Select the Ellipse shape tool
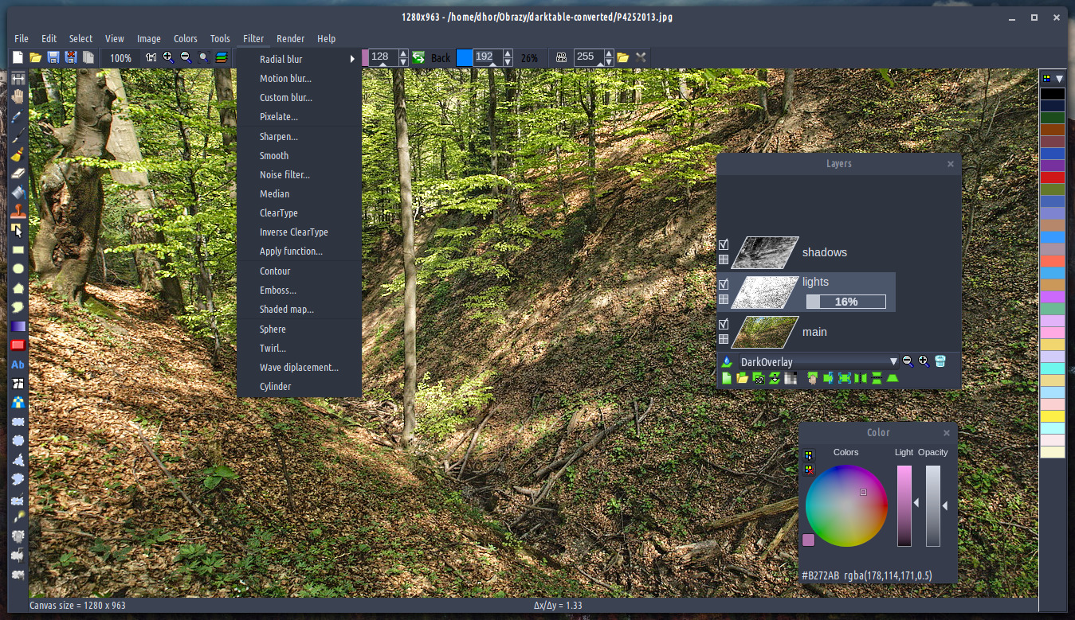1075x620 pixels. 18,269
